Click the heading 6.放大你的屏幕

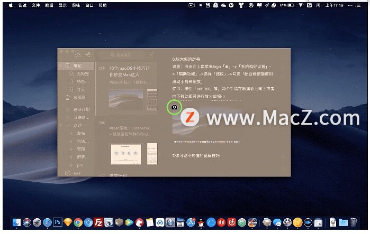coord(186,59)
